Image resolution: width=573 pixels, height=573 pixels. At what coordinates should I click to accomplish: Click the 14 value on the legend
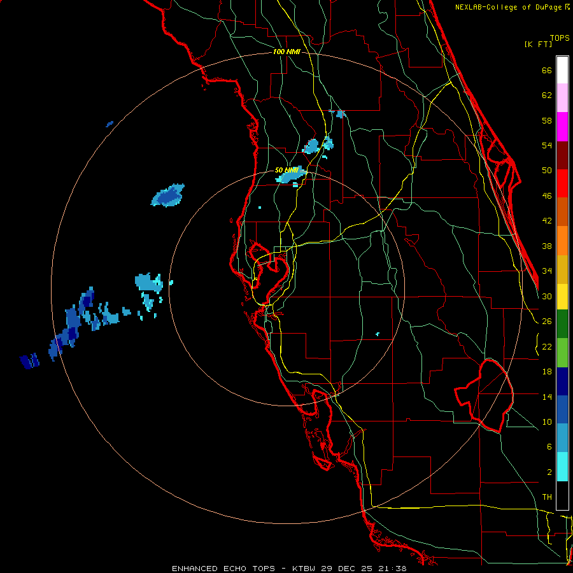point(547,397)
